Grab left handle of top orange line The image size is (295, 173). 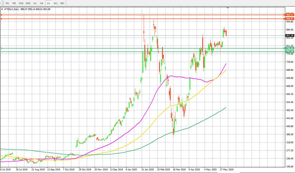(x=1, y=15)
